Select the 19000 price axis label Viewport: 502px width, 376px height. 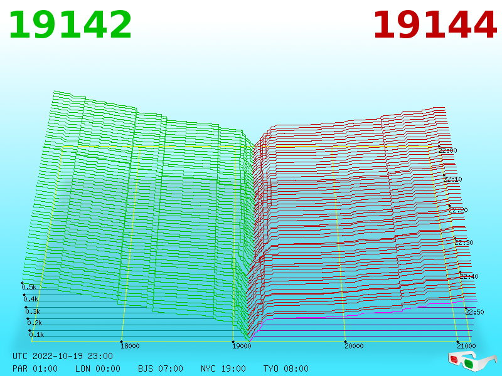click(x=242, y=346)
